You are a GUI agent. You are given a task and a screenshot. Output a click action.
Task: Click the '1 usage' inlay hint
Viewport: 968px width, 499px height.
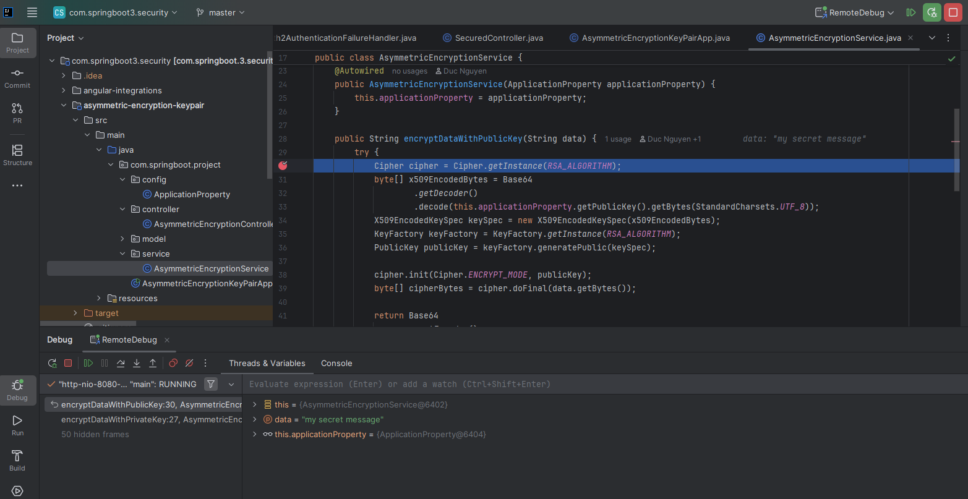point(618,139)
